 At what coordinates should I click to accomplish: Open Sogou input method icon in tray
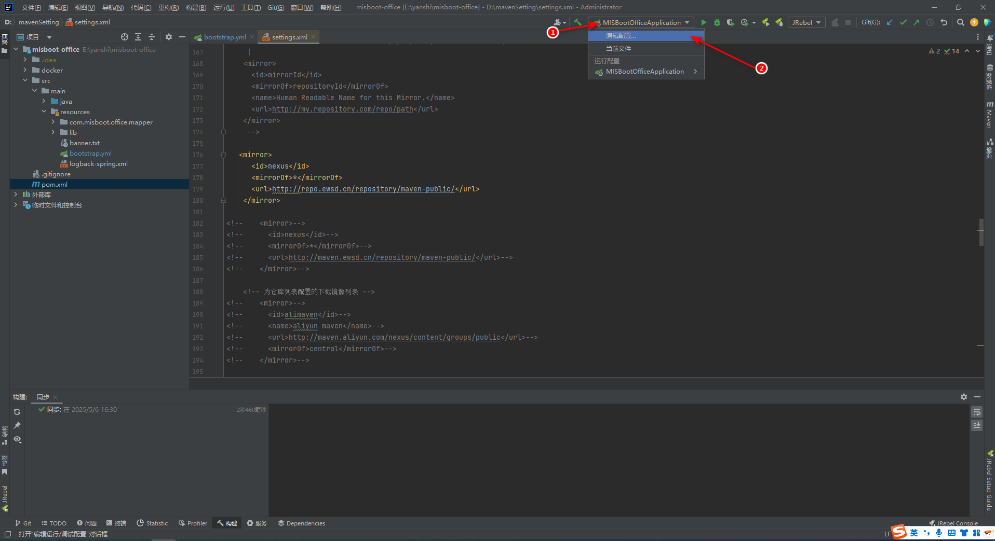(x=899, y=532)
